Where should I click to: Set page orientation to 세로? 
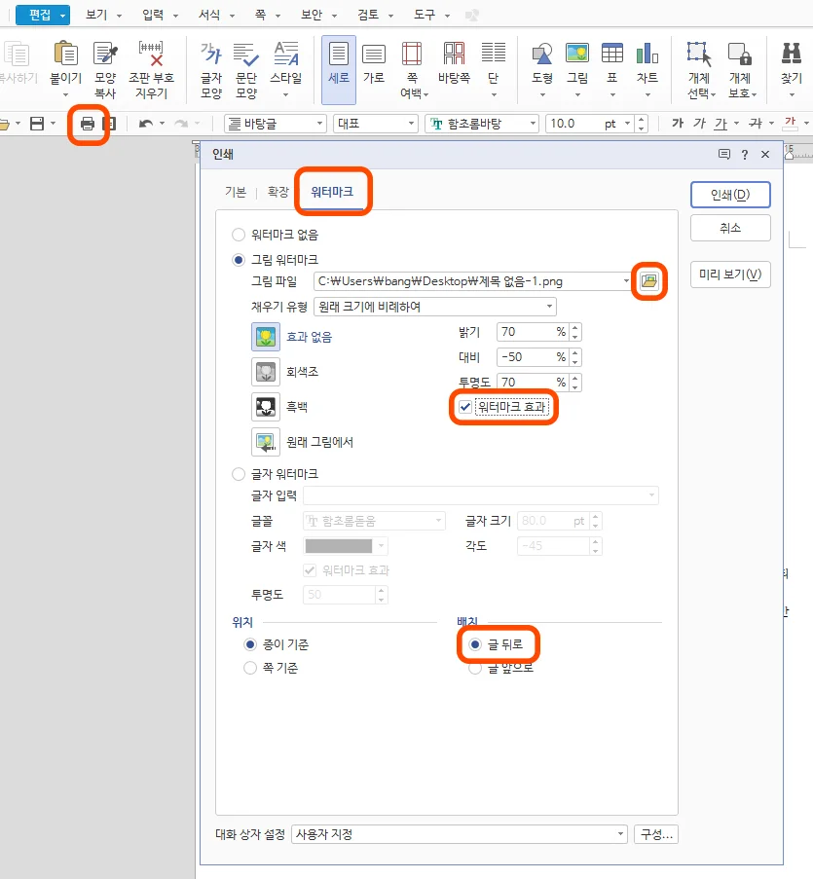click(339, 69)
